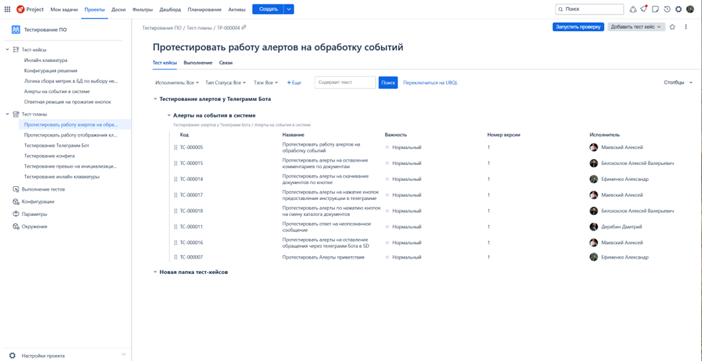This screenshot has height=361, width=702.
Task: Open the recent history clock icon
Action: pos(667,9)
